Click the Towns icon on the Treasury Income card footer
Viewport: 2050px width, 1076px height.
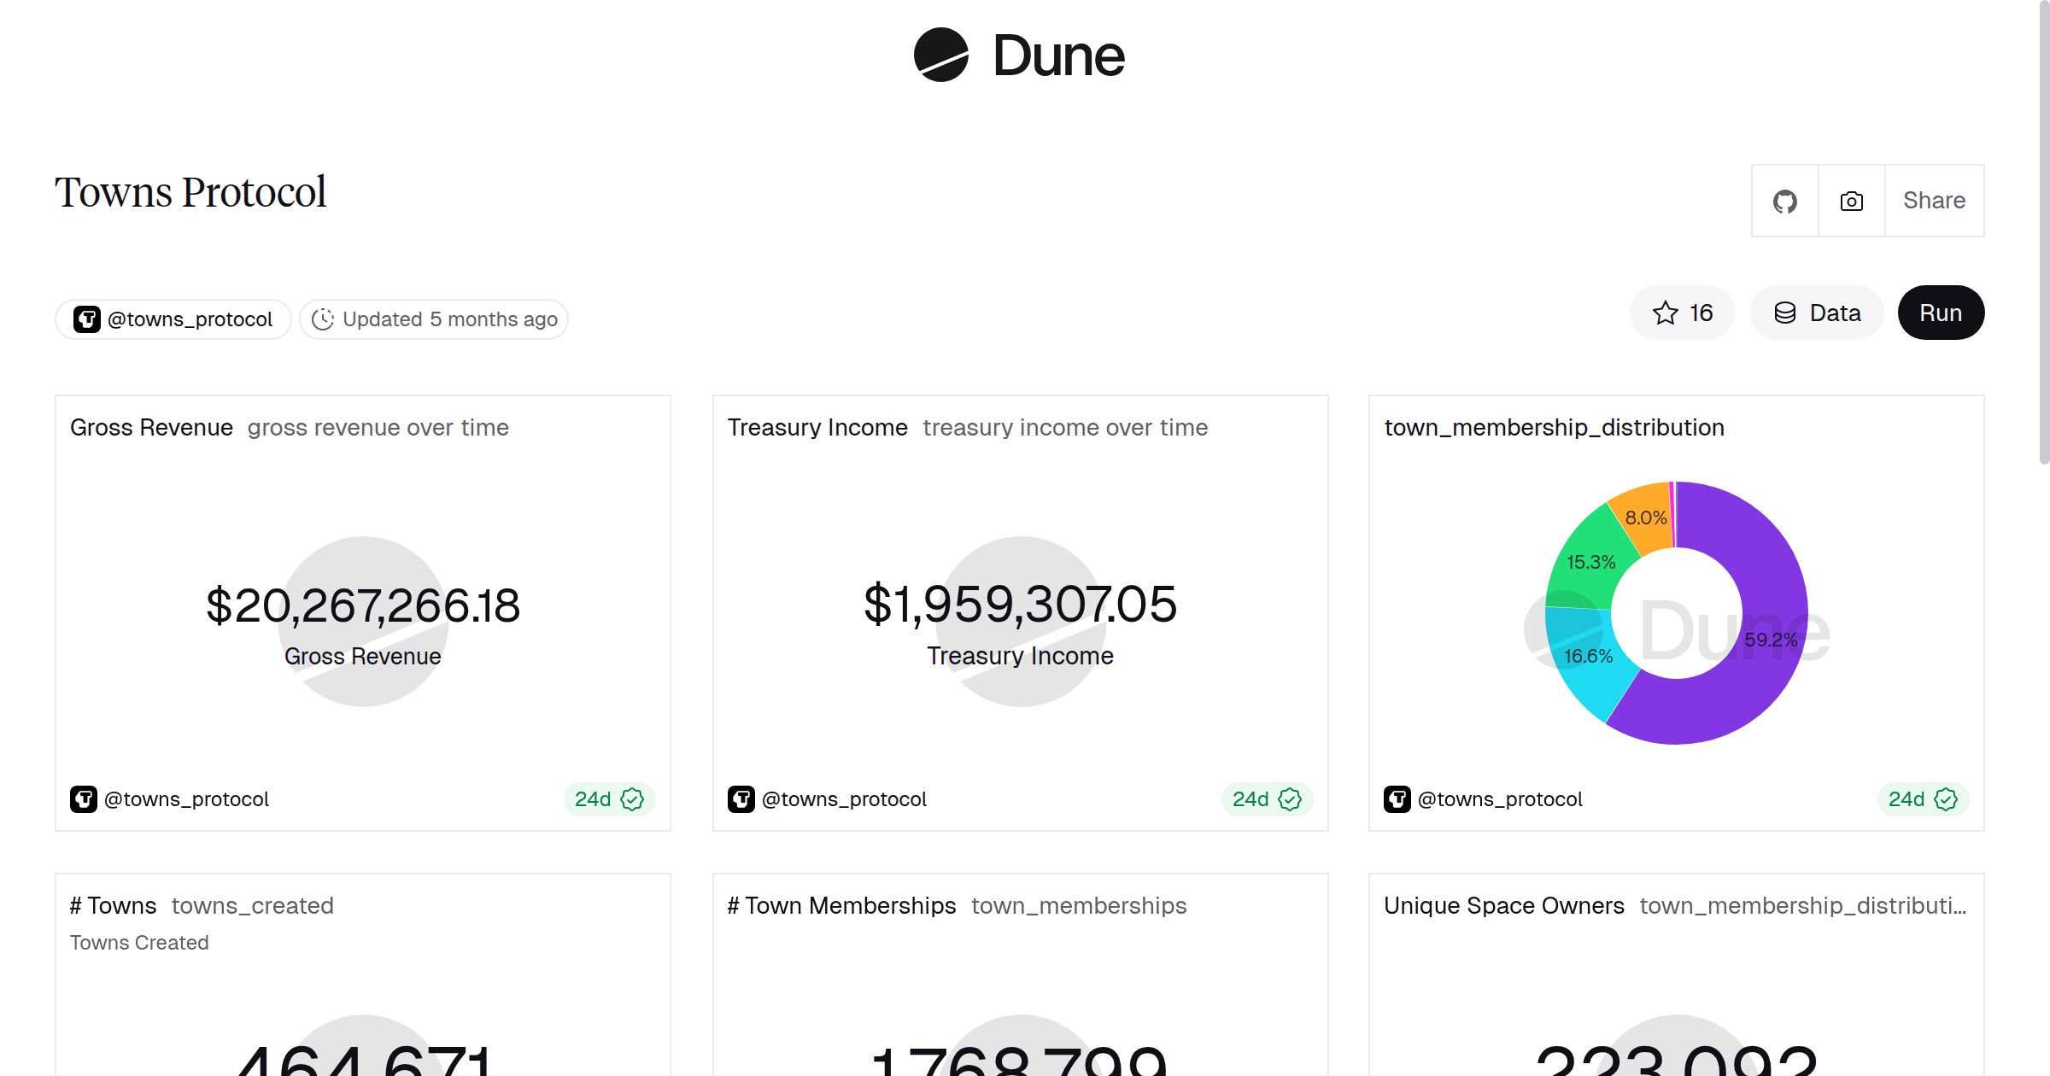(x=742, y=798)
